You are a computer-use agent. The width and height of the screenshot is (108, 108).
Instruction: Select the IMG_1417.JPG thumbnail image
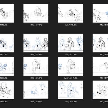pos(36,13)
